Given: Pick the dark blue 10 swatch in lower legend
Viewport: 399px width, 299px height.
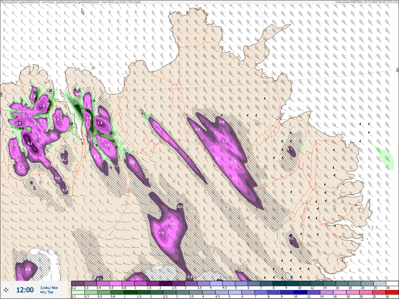Looking at the screenshot, I should tap(300, 292).
